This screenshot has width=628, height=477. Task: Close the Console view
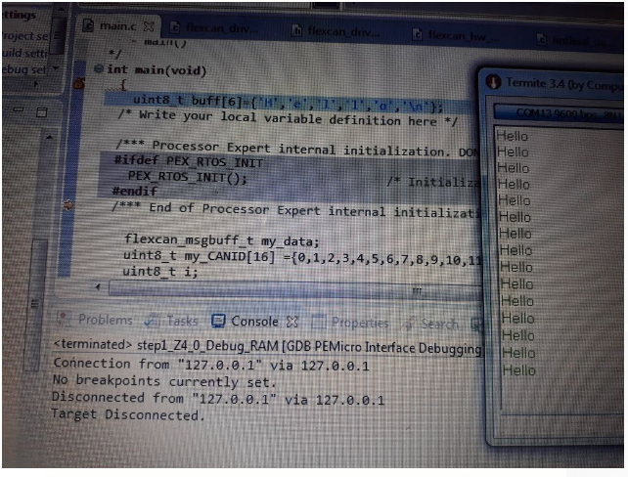pos(292,322)
